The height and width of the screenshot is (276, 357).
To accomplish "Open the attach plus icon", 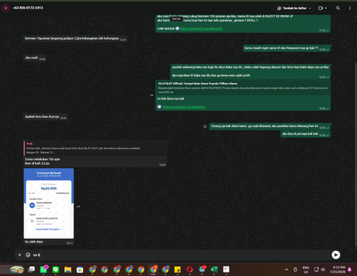I will point(19,255).
